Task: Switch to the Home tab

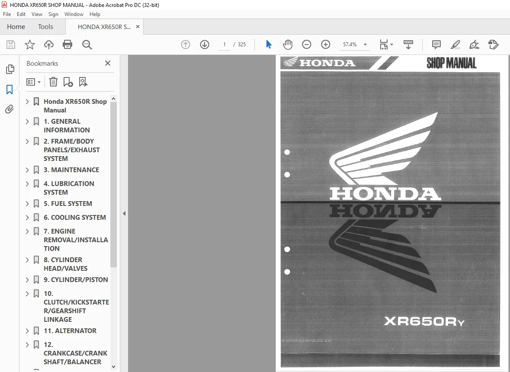Action: (16, 27)
